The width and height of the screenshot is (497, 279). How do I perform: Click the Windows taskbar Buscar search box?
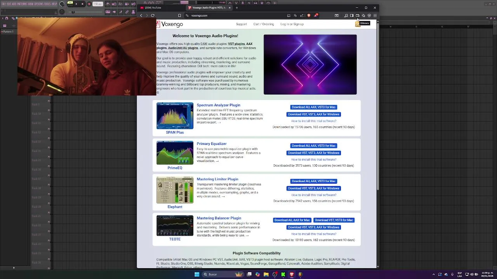coord(223,274)
